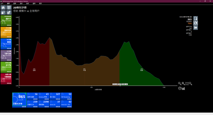Rerun the Direct 2D - SVG test

(x=69, y=107)
